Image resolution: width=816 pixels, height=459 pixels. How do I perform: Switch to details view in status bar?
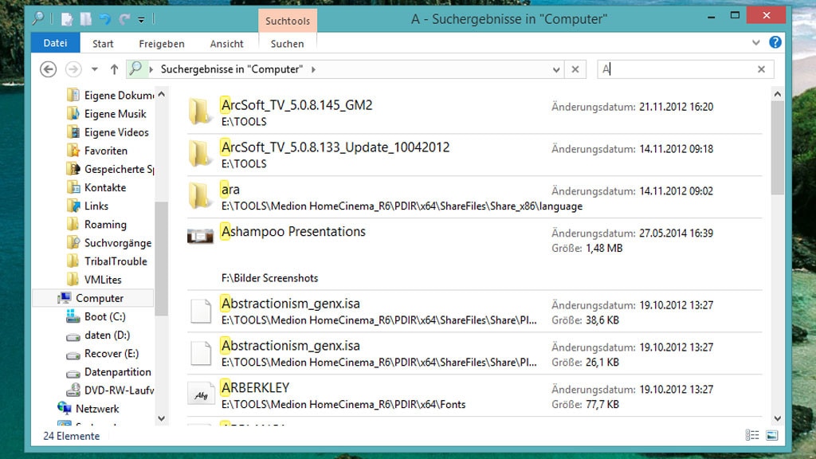(x=752, y=435)
